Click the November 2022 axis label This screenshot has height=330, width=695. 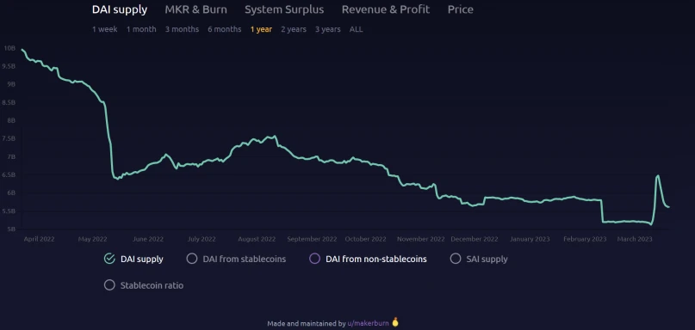pyautogui.click(x=420, y=239)
